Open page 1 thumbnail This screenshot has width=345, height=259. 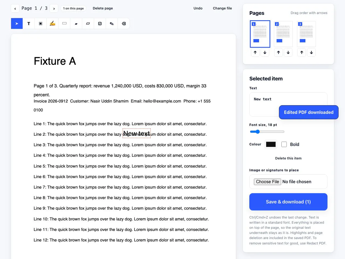260,34
